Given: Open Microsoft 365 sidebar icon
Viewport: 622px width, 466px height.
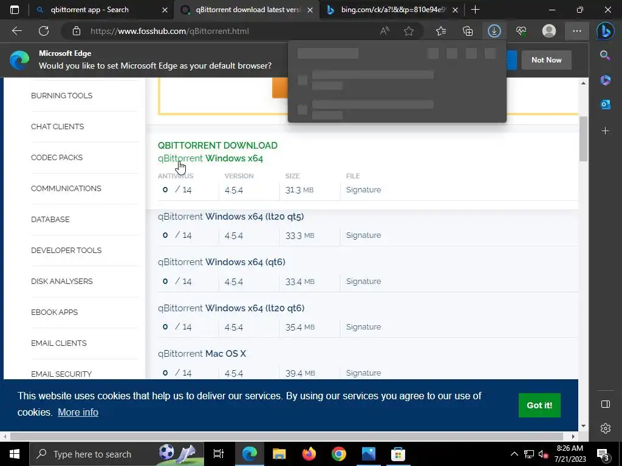Looking at the screenshot, I should point(605,80).
